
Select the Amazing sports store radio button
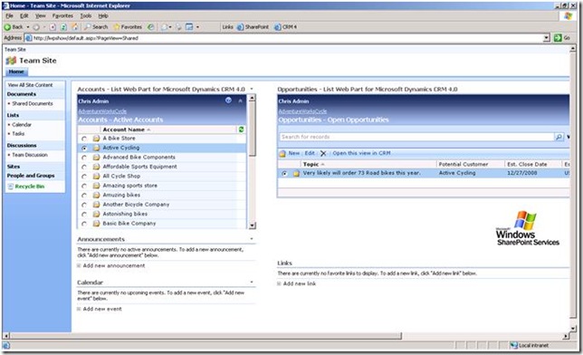[84, 186]
